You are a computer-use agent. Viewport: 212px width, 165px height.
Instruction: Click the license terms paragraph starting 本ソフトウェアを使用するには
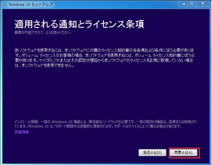pos(104,58)
